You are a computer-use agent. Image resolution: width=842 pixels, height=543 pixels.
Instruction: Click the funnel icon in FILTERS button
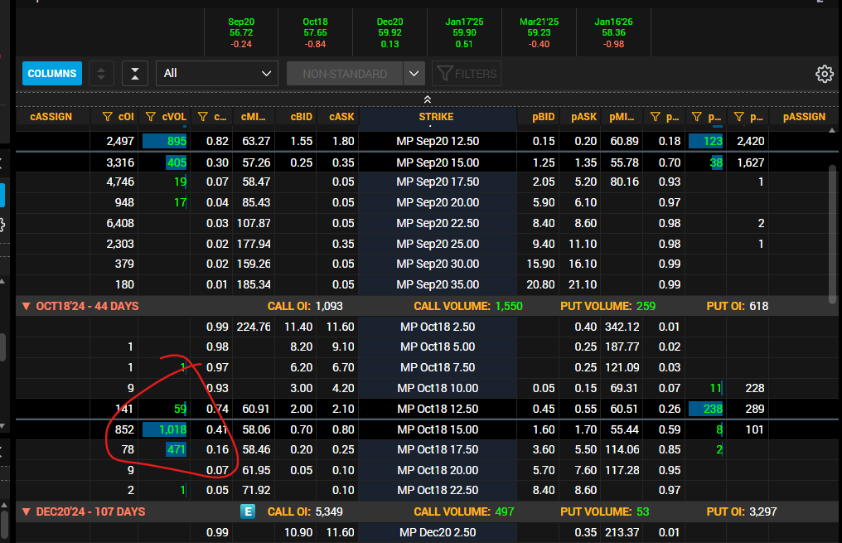pos(445,74)
